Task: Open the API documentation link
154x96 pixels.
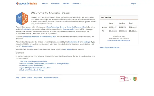Action: (26, 46)
